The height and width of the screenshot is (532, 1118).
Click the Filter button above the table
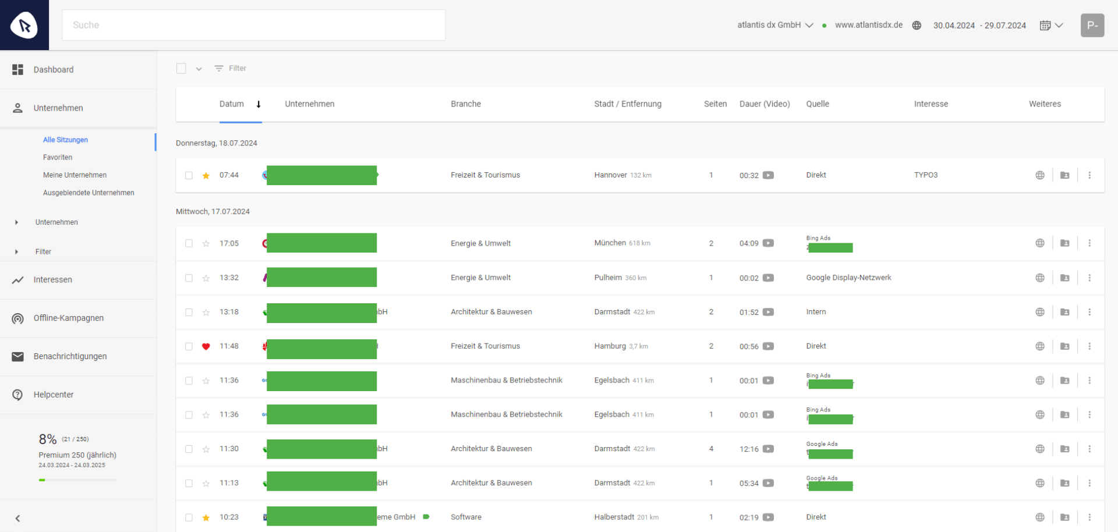click(231, 69)
